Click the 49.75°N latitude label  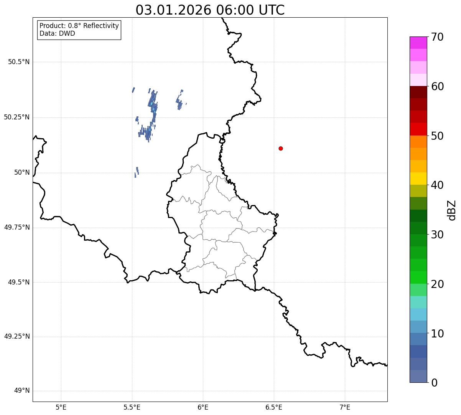17,227
